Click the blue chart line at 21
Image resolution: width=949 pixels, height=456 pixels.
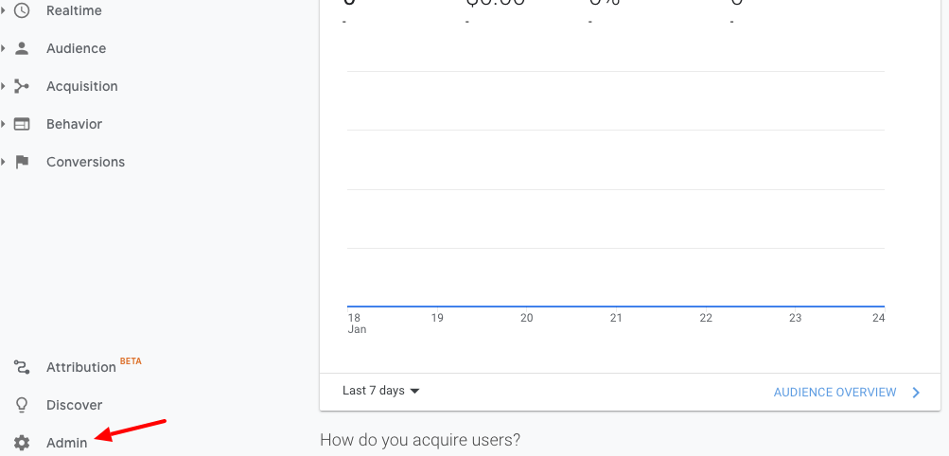[616, 307]
